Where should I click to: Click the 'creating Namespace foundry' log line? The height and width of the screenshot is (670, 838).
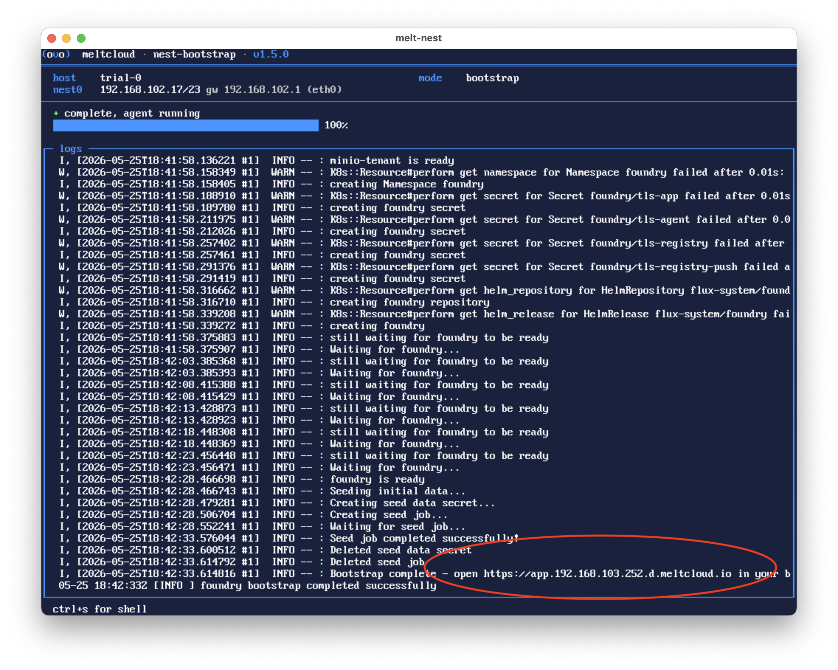pos(271,184)
